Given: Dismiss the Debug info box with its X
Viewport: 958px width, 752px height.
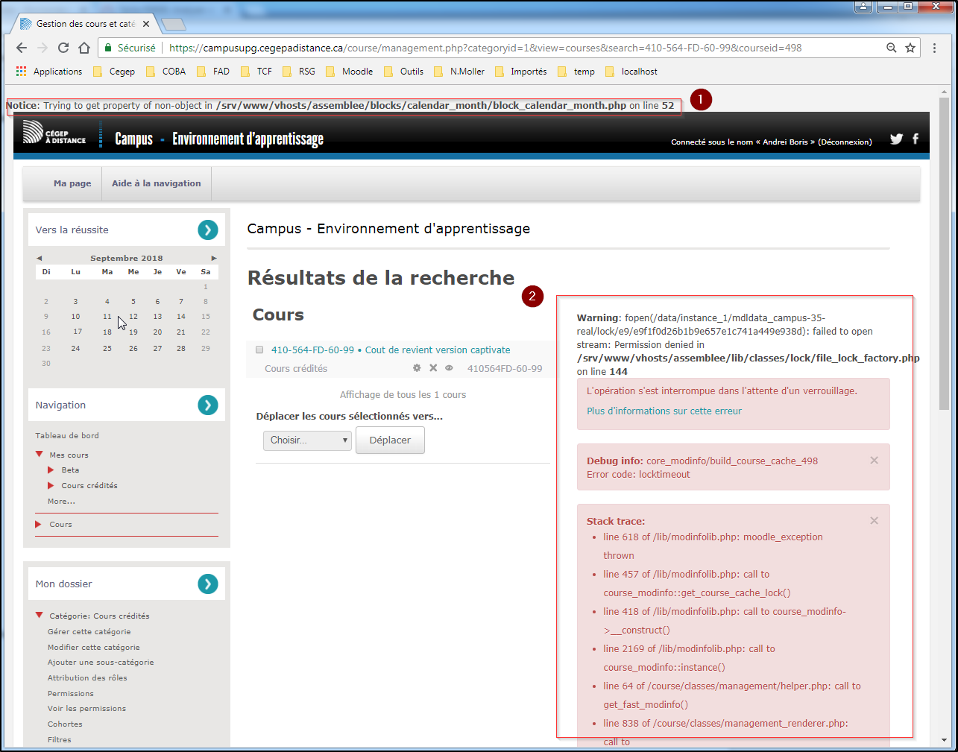Looking at the screenshot, I should (x=874, y=461).
